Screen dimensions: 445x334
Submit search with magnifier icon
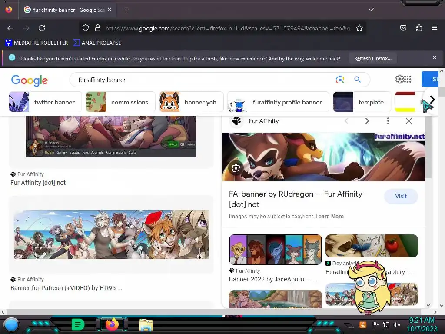357,80
